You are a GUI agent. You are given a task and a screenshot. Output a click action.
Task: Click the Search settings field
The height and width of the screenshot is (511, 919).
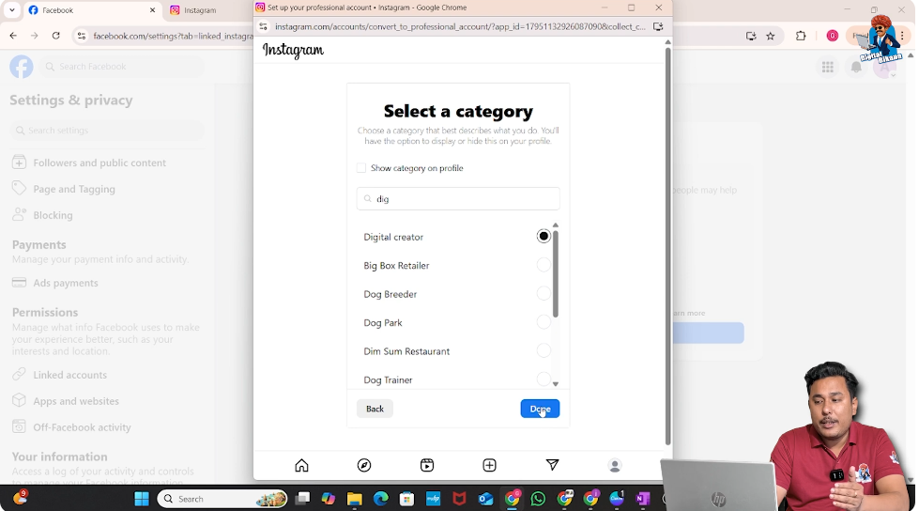tap(107, 131)
